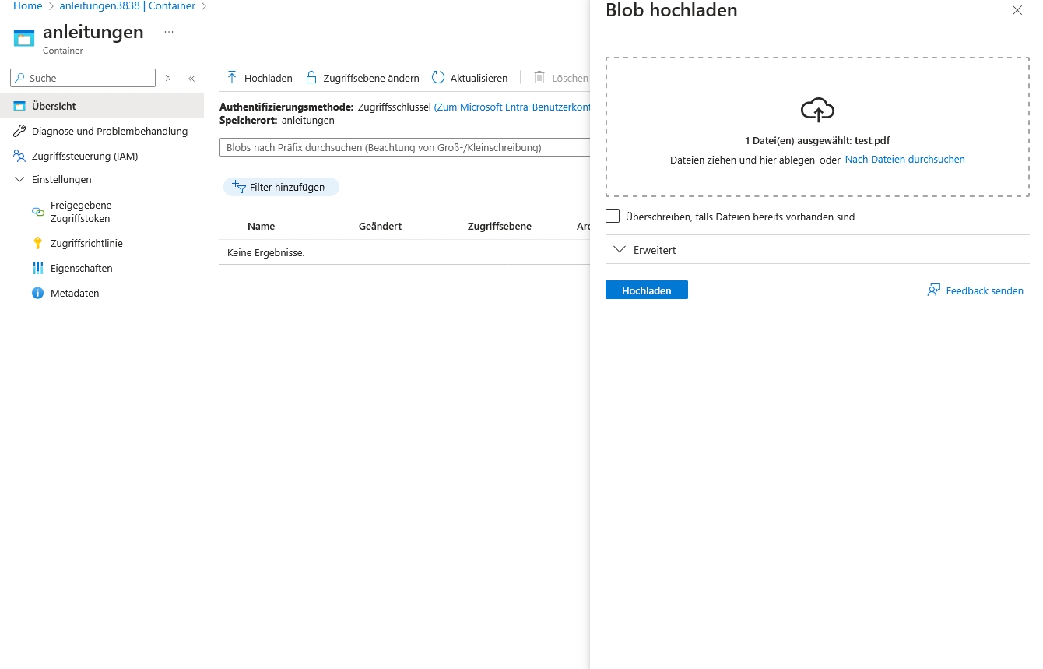Open Diagnose und Problembehandlung
The height and width of the screenshot is (669, 1043).
click(x=109, y=131)
